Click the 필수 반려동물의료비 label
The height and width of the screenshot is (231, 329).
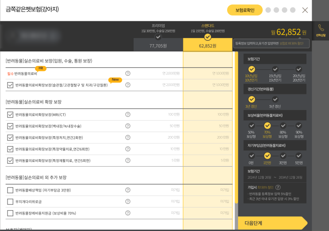tap(22, 74)
